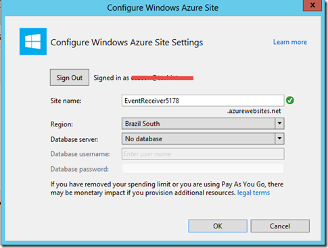Click the Configure Windows Azure Site Settings heading
328x248 pixels.
[x=126, y=43]
